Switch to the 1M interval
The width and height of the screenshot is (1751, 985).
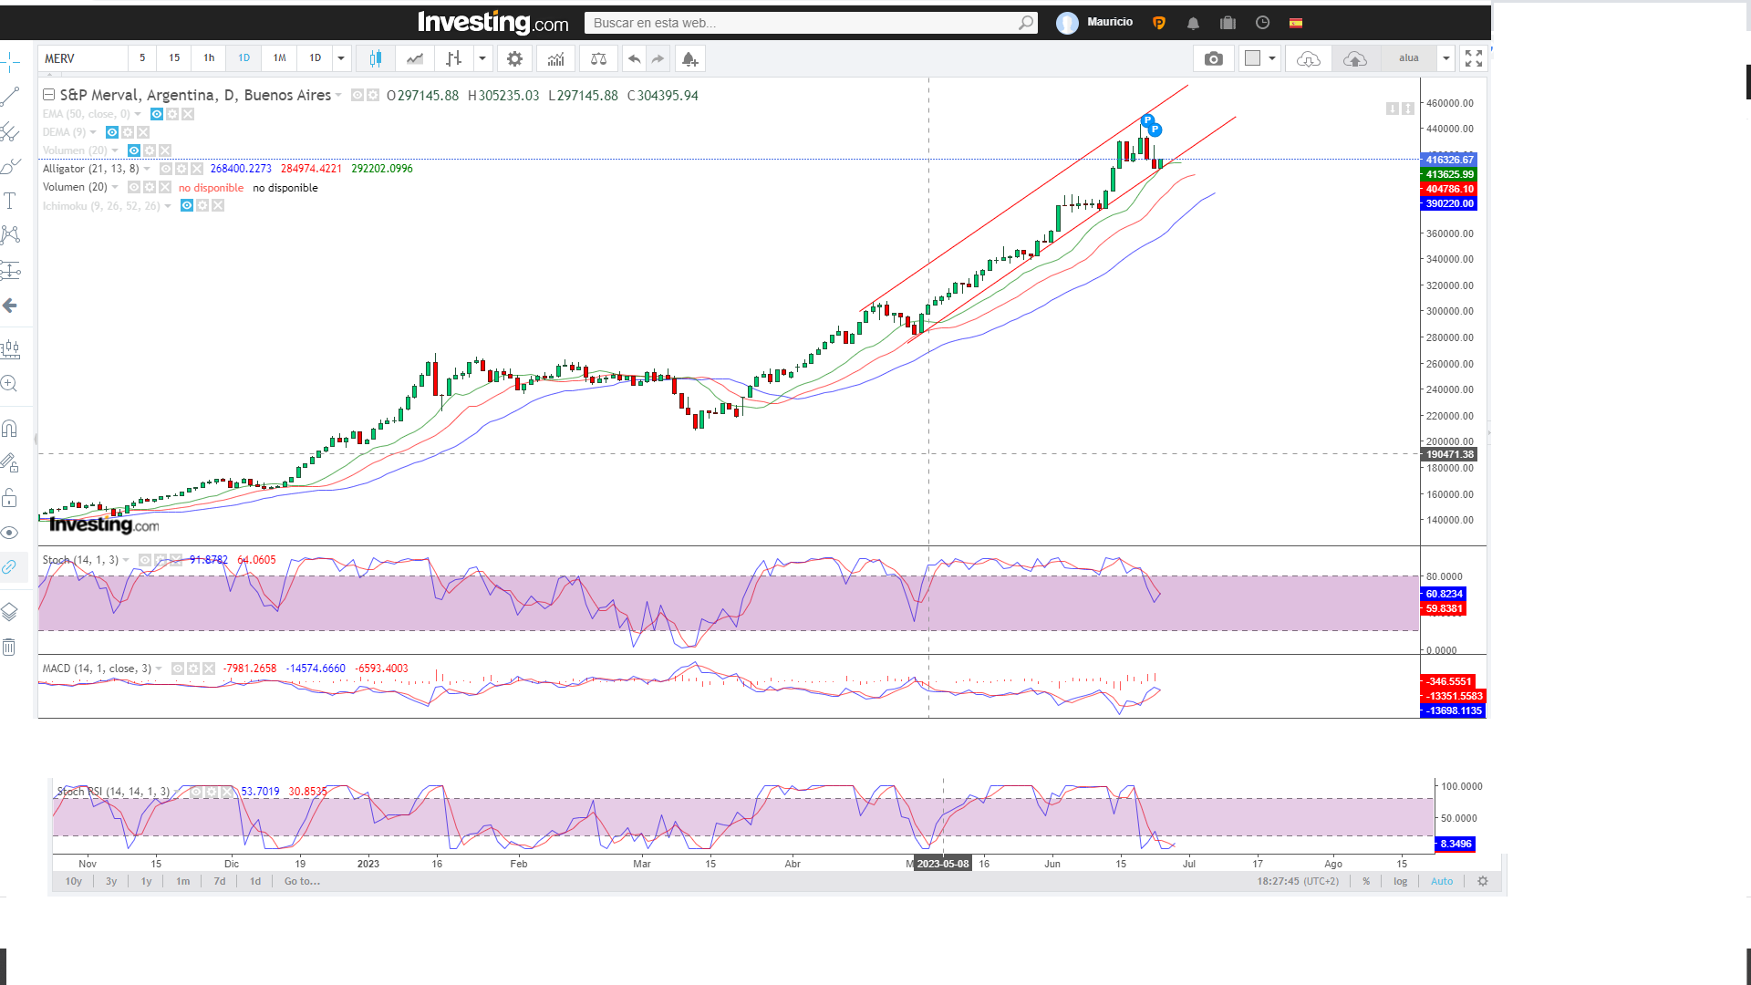click(279, 58)
